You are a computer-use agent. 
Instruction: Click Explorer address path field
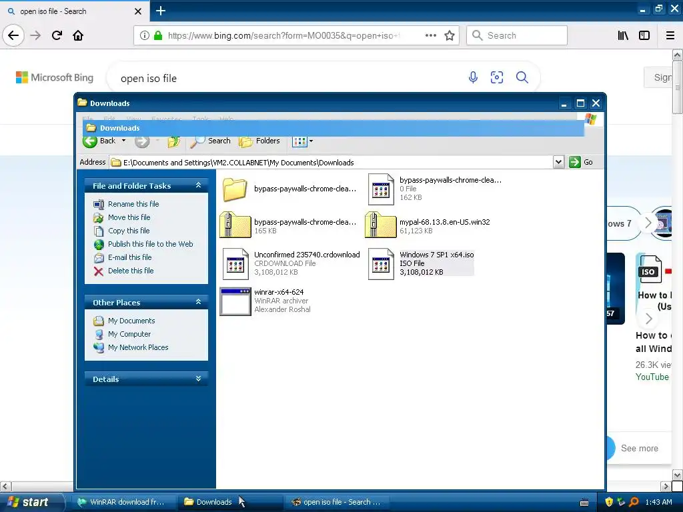pos(331,163)
